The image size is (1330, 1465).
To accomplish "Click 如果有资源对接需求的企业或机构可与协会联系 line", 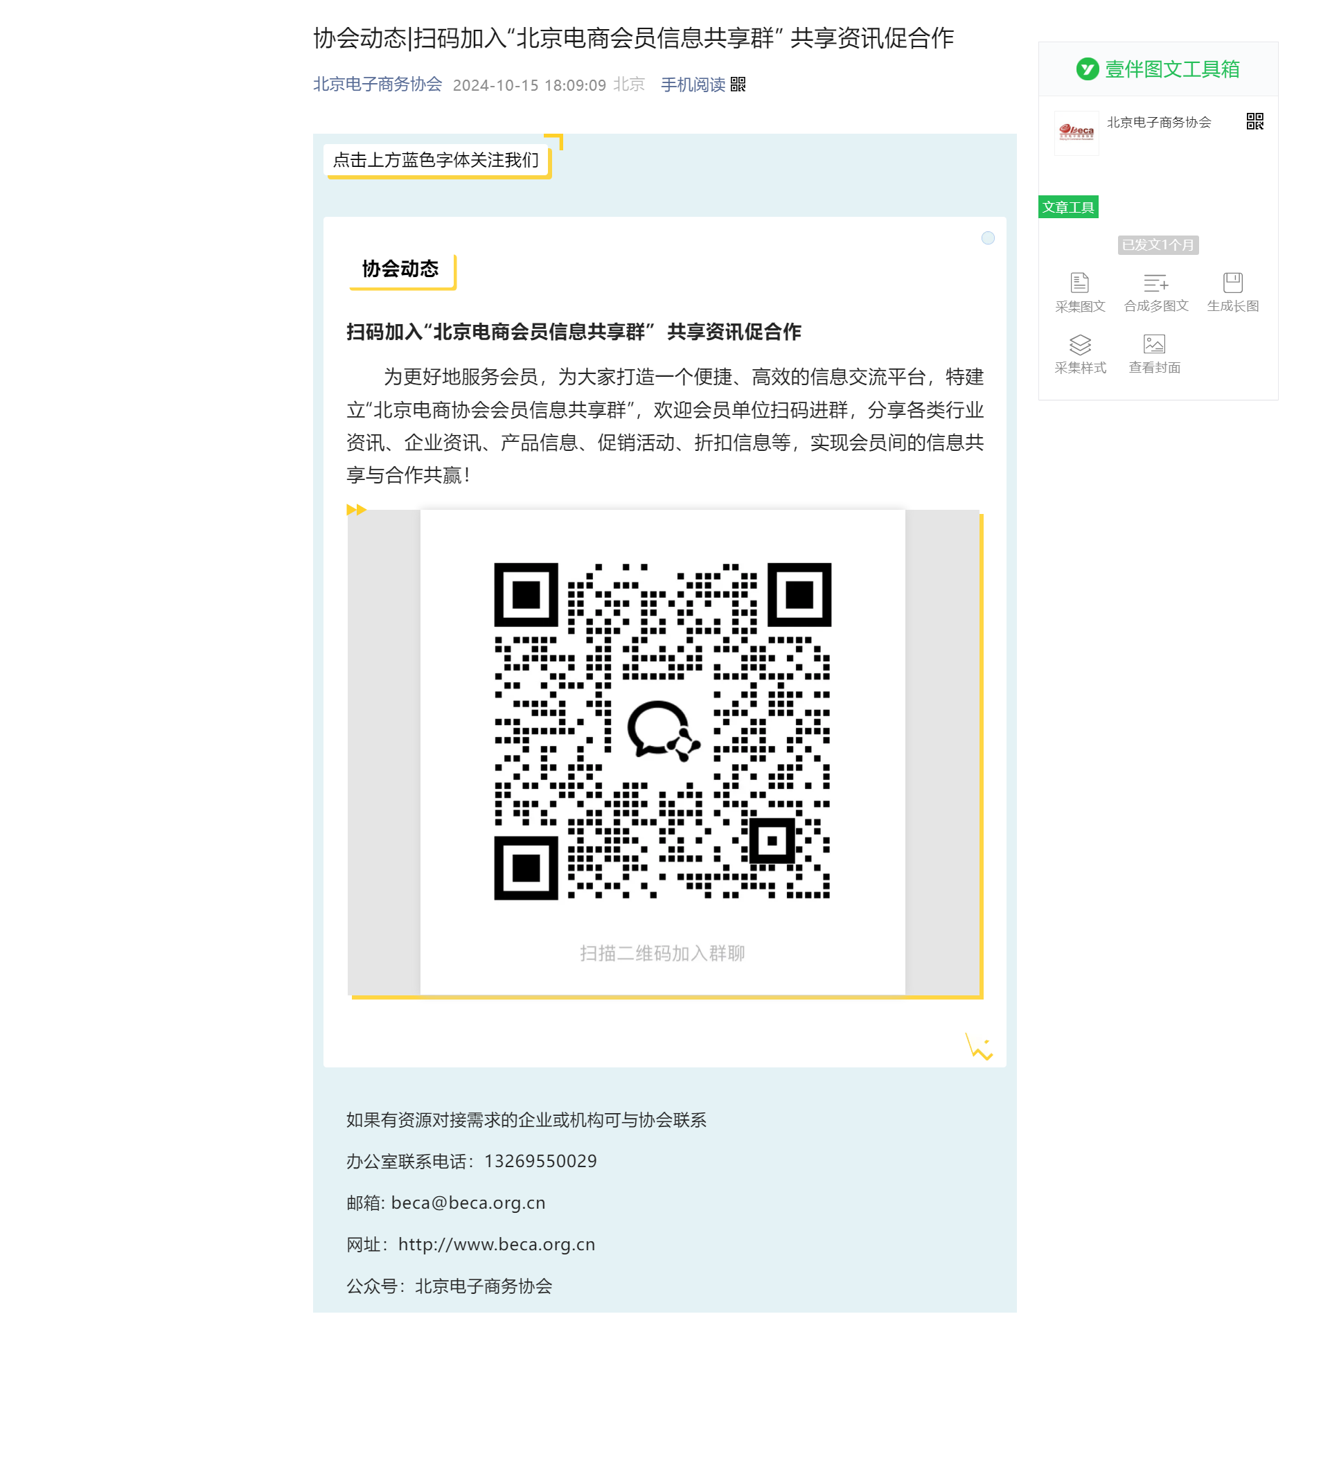I will click(x=526, y=1120).
